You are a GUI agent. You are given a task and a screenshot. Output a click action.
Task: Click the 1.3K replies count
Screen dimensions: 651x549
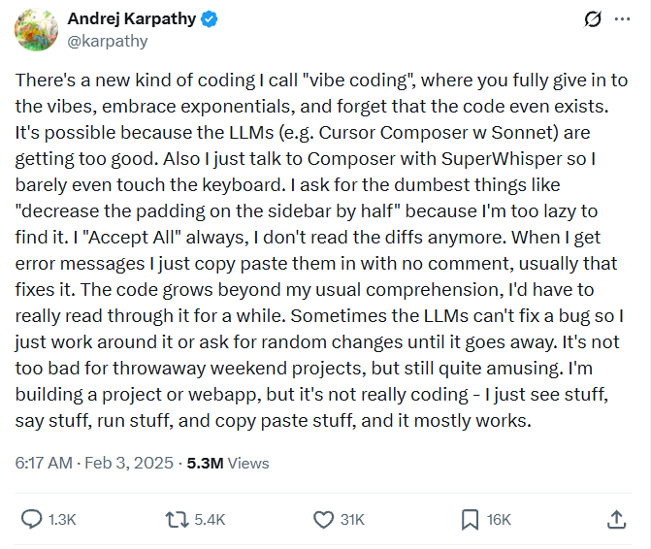(x=62, y=520)
